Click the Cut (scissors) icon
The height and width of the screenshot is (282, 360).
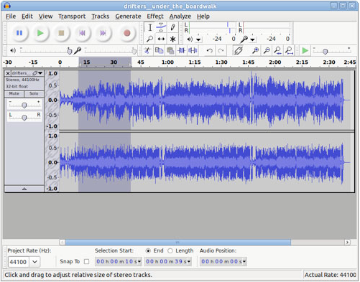pyautogui.click(x=147, y=50)
